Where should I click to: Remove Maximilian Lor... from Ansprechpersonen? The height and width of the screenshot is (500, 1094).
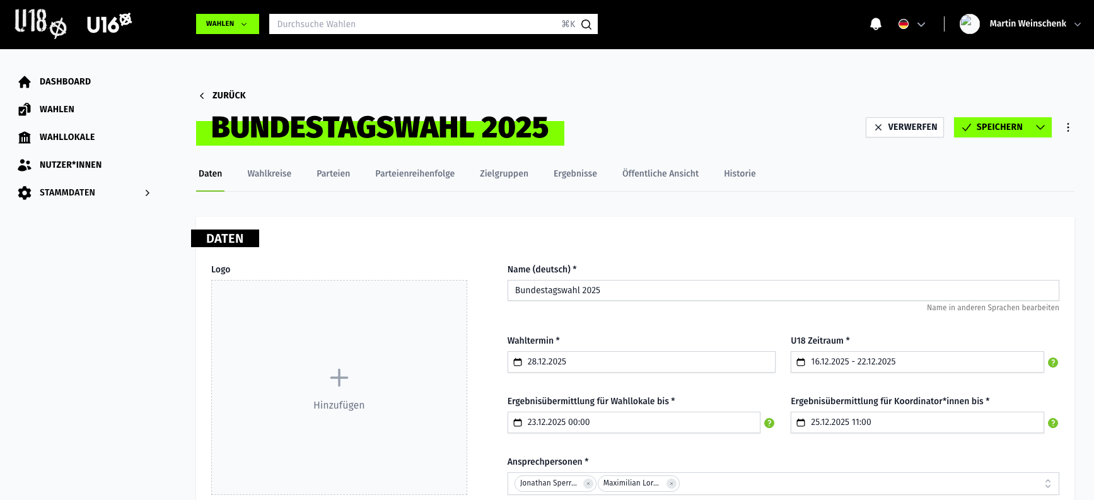coord(671,484)
